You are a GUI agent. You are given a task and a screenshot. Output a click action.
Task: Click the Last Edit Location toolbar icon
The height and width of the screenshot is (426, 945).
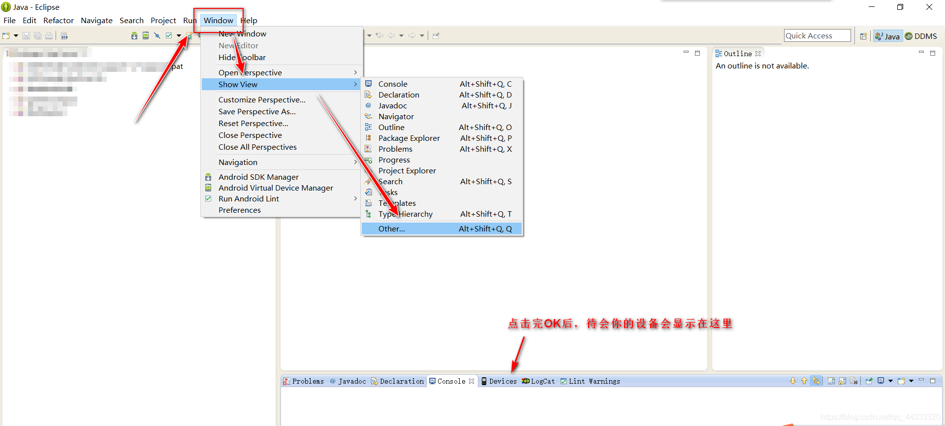(x=379, y=35)
